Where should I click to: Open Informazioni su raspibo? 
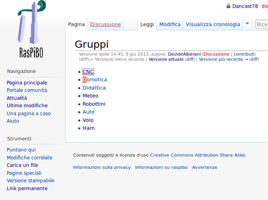[161, 167]
